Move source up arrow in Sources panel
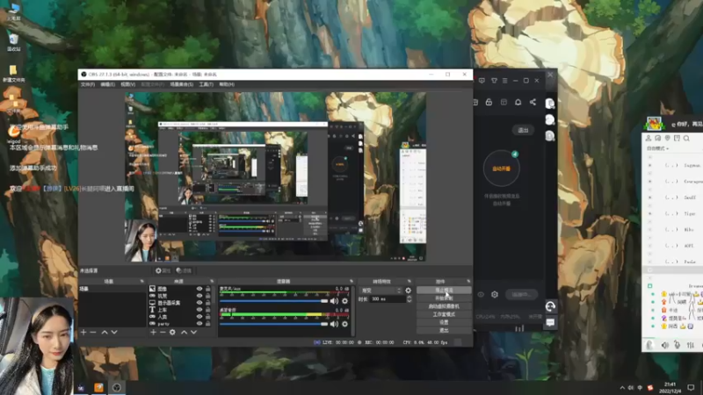703x395 pixels. coord(185,333)
